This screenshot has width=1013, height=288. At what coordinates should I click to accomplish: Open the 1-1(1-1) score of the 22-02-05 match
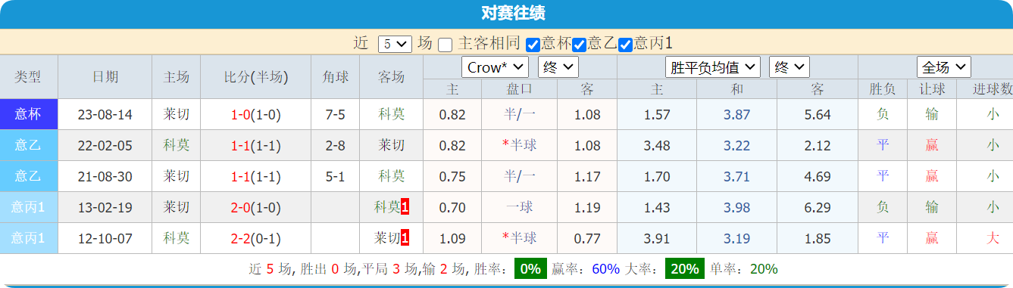(x=256, y=146)
